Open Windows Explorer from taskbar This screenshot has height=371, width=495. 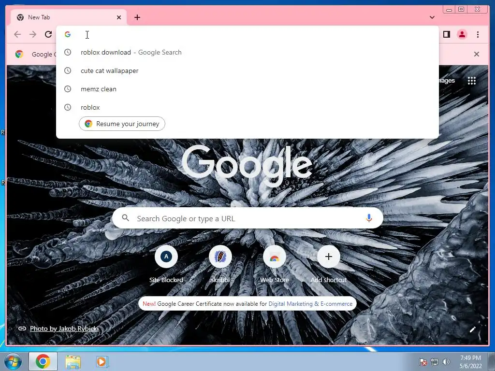tap(73, 362)
